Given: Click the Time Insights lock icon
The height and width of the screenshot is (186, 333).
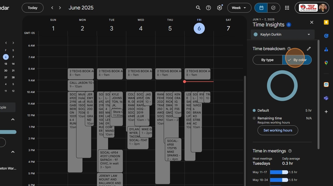Looking at the screenshot, I should tap(289, 25).
